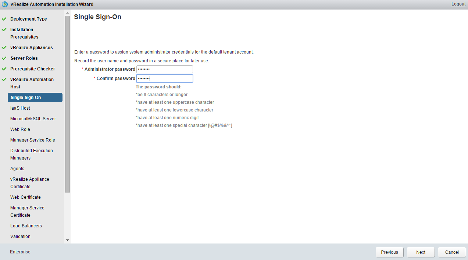The width and height of the screenshot is (468, 260).
Task: Click the "Record the user name" instruction line
Action: tap(142, 61)
